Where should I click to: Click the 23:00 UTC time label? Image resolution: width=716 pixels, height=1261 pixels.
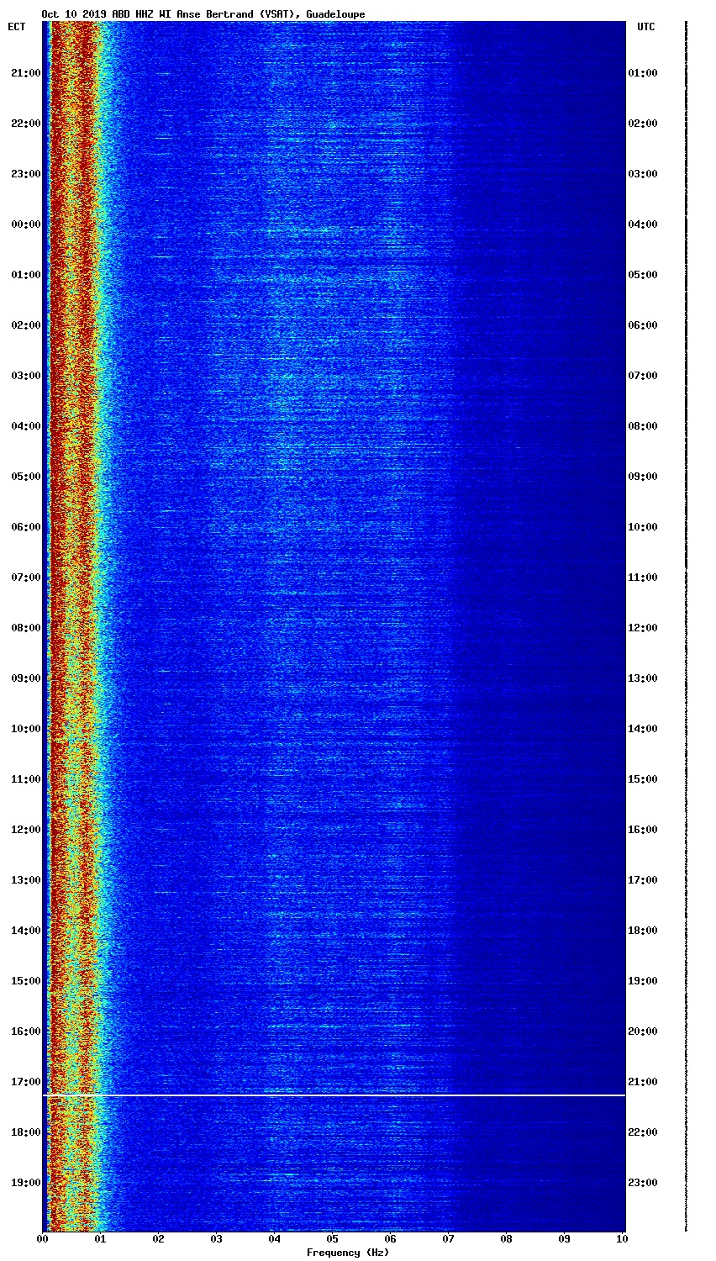pos(643,1183)
